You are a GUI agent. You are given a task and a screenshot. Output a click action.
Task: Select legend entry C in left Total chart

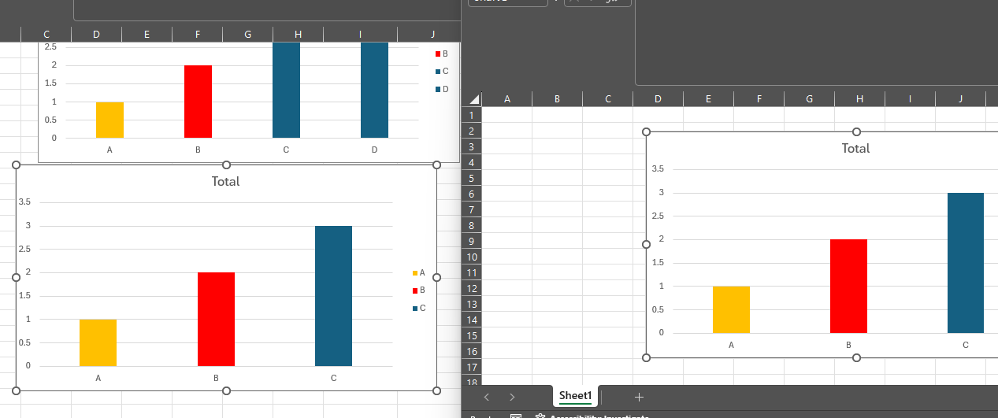(x=419, y=308)
